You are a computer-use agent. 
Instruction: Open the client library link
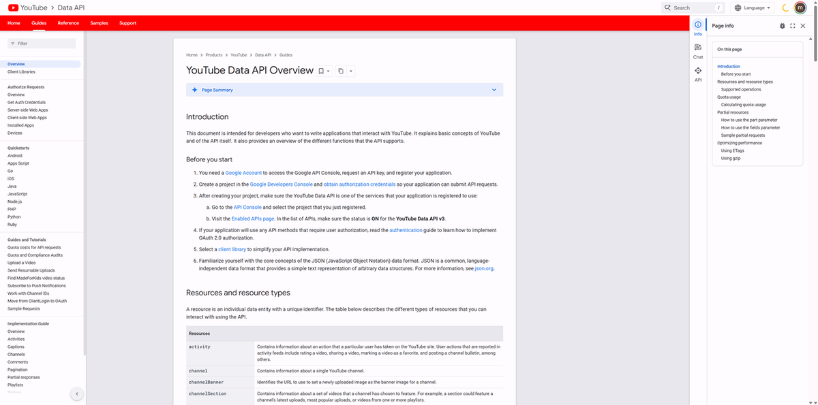[232, 249]
